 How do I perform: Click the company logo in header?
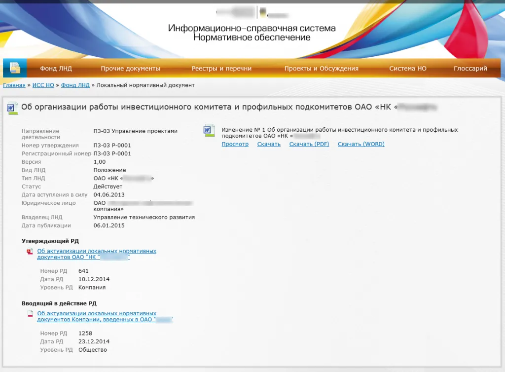[x=252, y=12]
